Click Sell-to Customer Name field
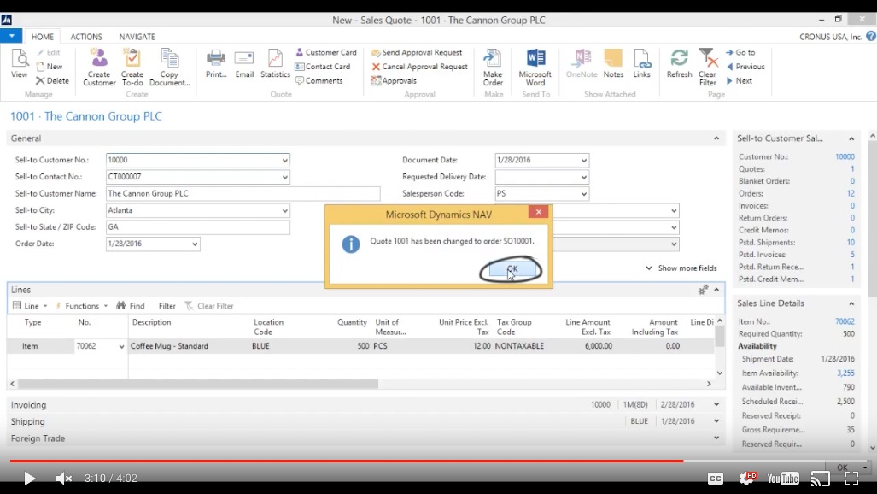877x494 pixels. [243, 194]
